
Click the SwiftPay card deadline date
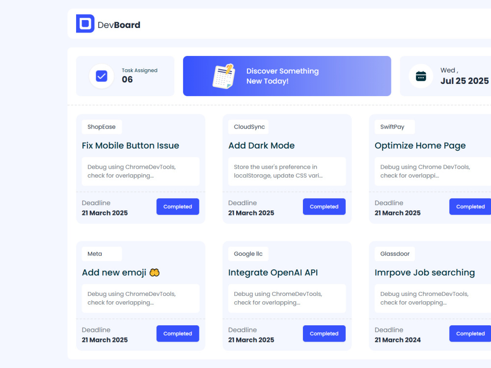point(398,213)
